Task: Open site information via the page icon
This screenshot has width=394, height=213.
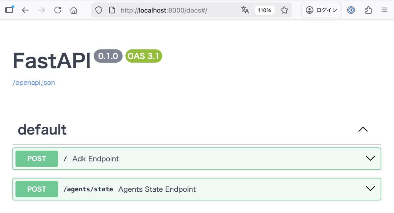Action: (112, 10)
